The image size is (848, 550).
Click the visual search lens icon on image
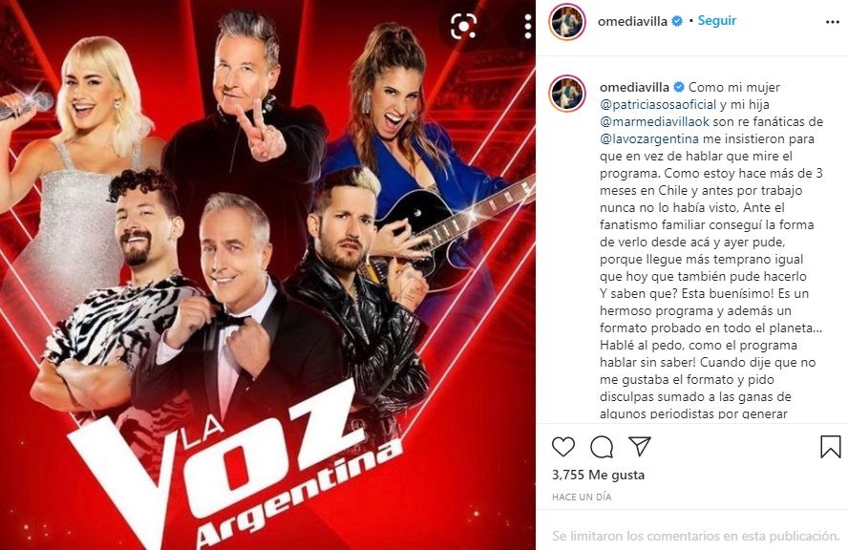coord(463,26)
